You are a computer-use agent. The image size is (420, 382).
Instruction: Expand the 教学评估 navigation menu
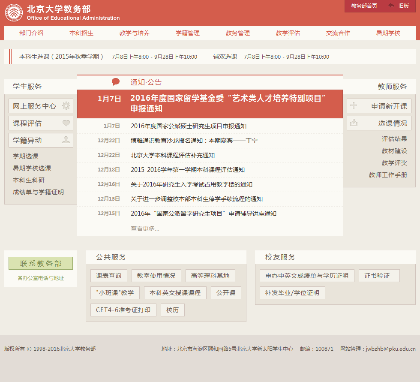point(288,33)
